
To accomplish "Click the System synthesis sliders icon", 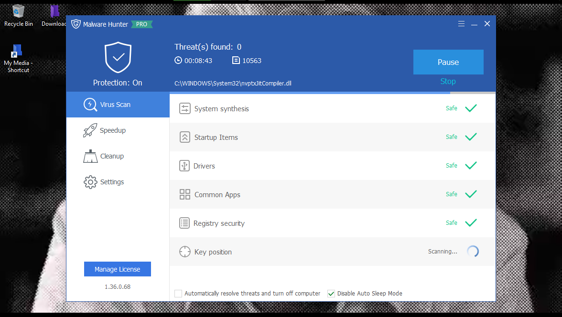I will pyautogui.click(x=184, y=108).
